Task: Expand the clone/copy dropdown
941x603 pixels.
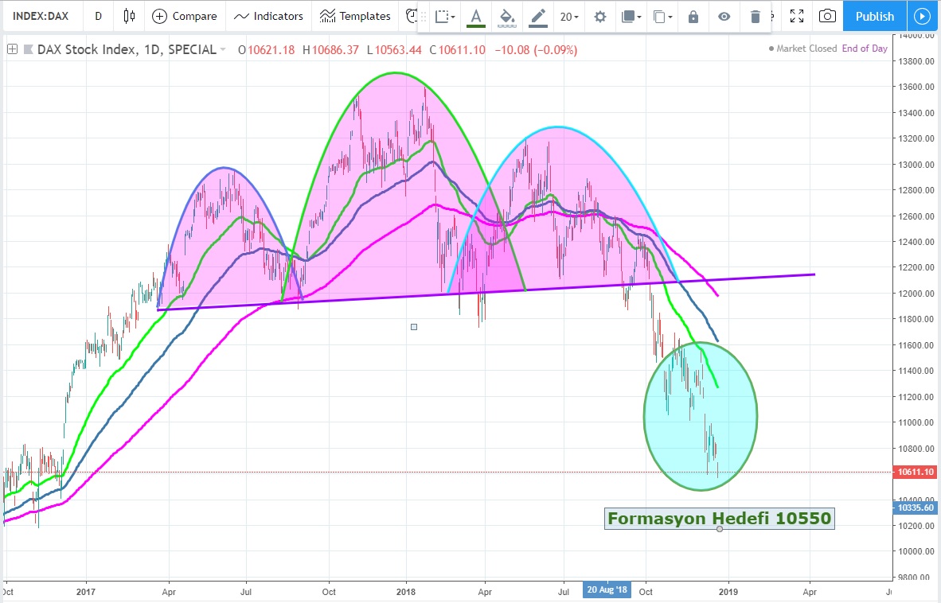Action: click(662, 17)
